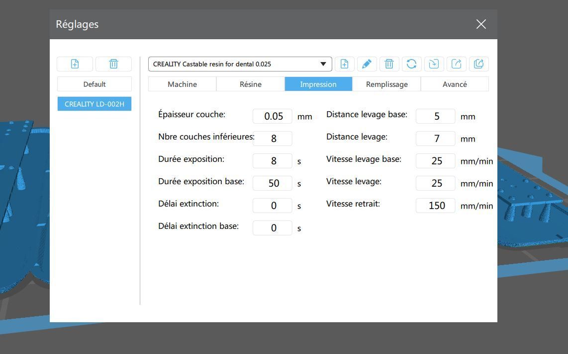
Task: Click the Épaisseur couche label
Action: [x=191, y=114]
